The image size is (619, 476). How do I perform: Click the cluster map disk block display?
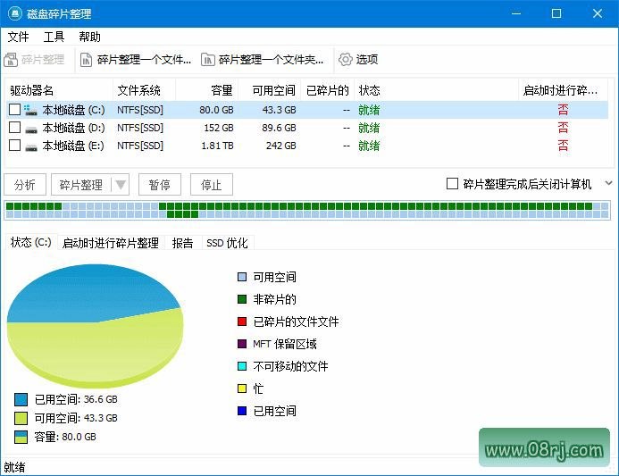tap(307, 210)
